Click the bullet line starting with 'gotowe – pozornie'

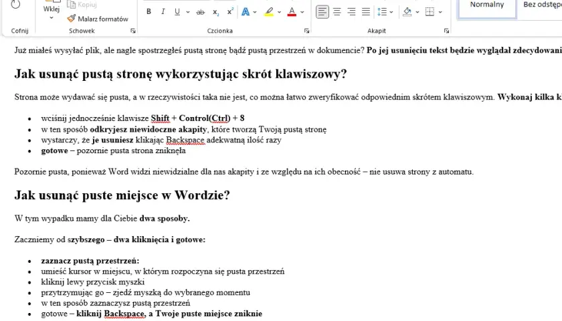click(113, 150)
